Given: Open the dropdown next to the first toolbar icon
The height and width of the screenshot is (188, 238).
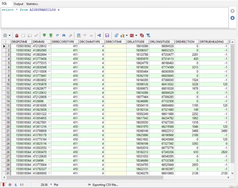Looking at the screenshot, I should pos(10,35).
